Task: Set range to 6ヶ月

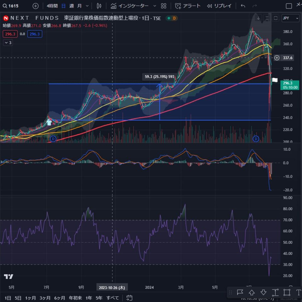Action: [59, 298]
